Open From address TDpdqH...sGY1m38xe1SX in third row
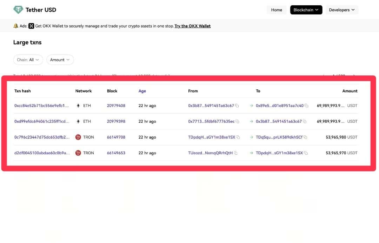379x243 pixels. click(x=212, y=137)
